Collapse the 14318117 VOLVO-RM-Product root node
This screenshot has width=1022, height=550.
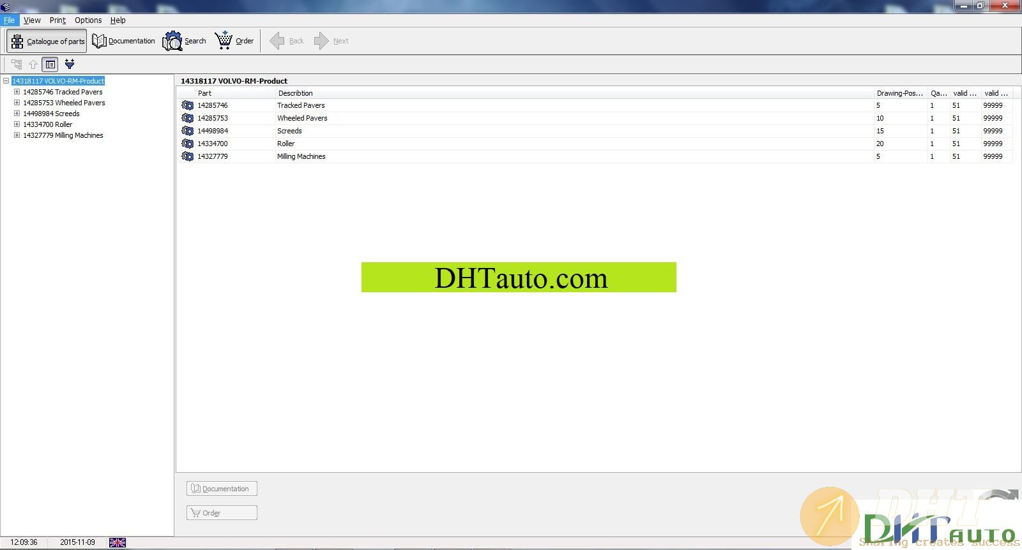click(6, 81)
